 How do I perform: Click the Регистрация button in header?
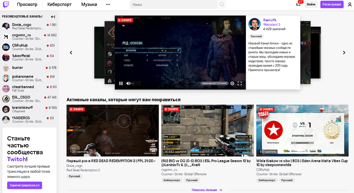pos(332,4)
